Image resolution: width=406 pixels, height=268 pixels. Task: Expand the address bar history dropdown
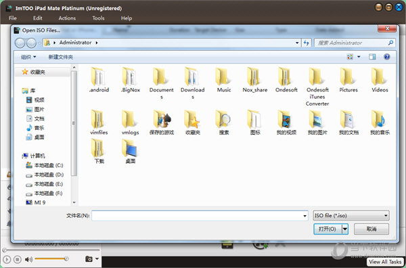point(297,43)
